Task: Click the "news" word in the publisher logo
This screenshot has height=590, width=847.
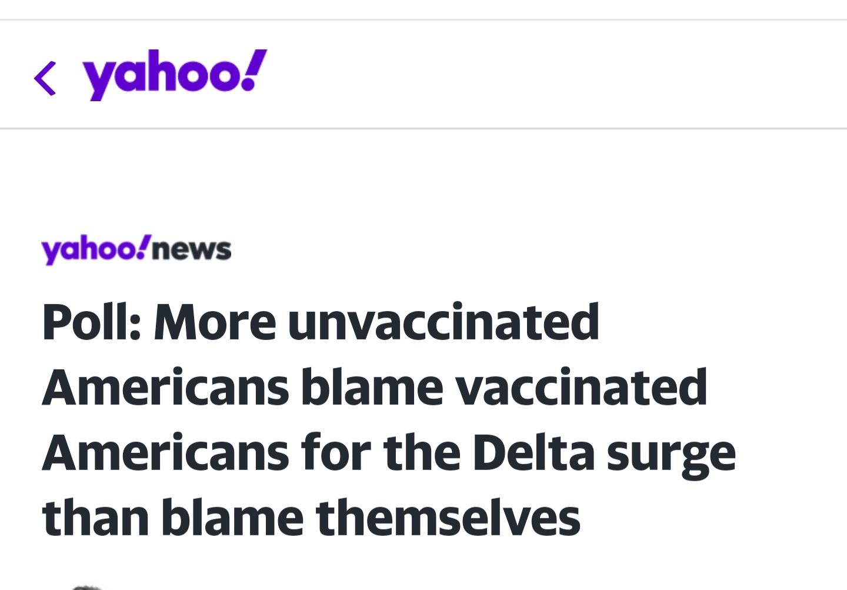Action: pyautogui.click(x=192, y=250)
